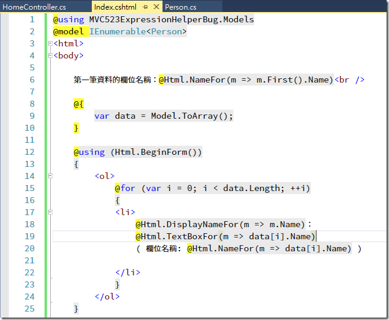Collapse the body tag region

click(x=50, y=55)
